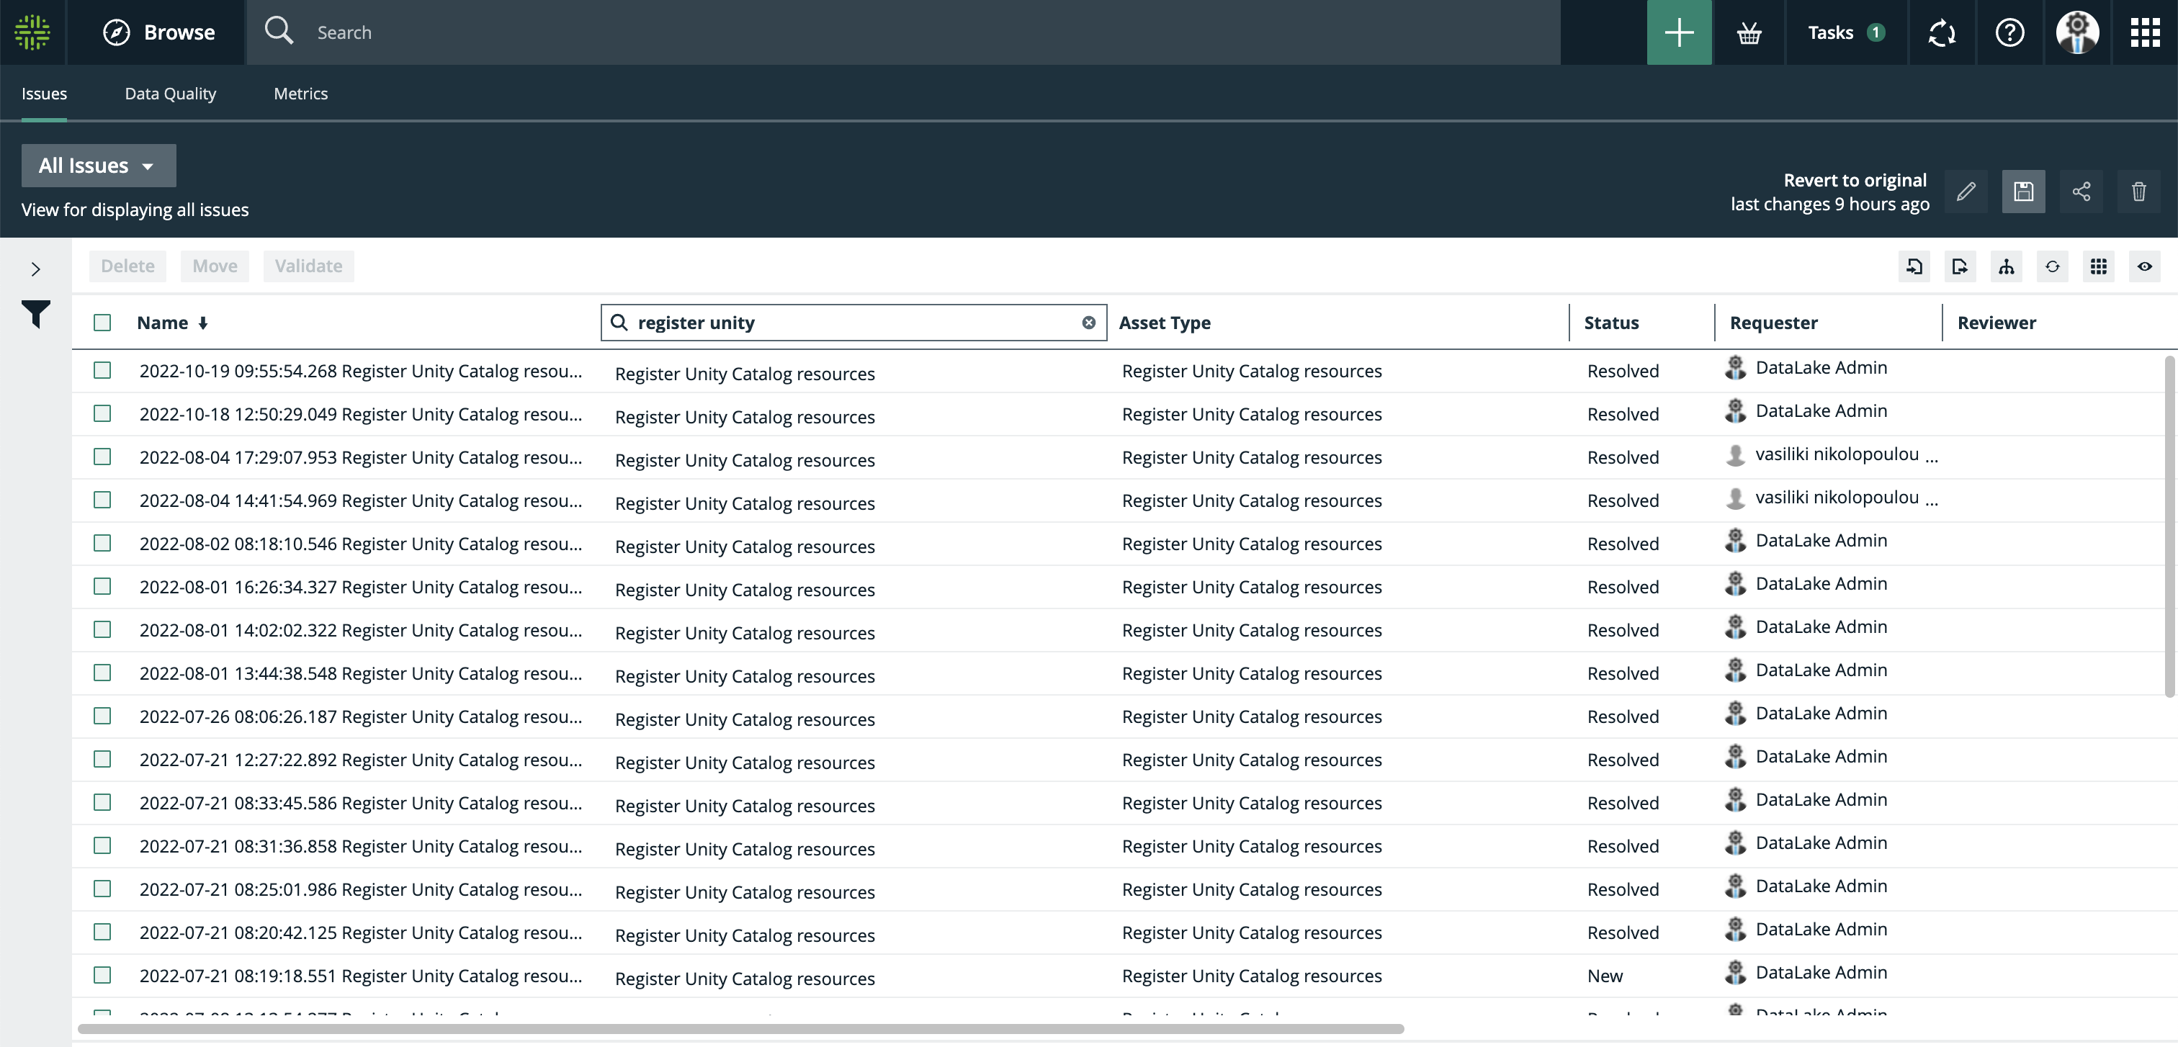
Task: Click the Requester column header
Action: pyautogui.click(x=1773, y=323)
